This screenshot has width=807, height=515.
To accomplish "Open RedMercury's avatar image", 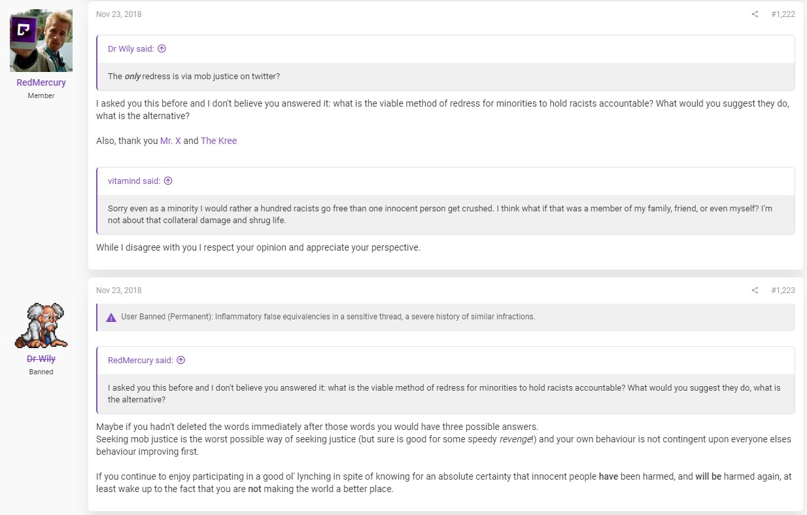I will tap(41, 41).
